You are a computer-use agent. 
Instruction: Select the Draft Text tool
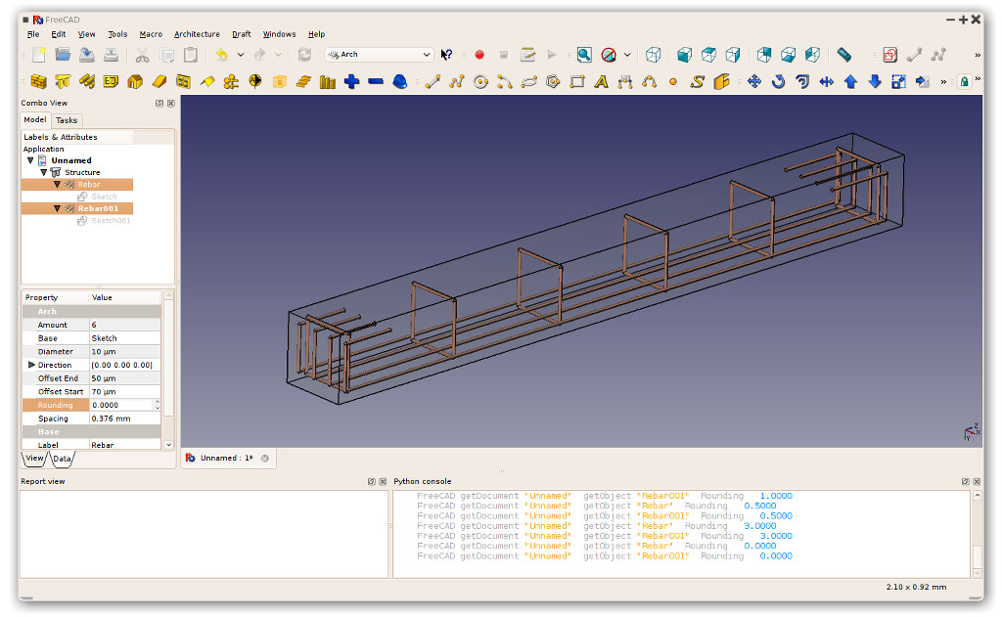[602, 82]
